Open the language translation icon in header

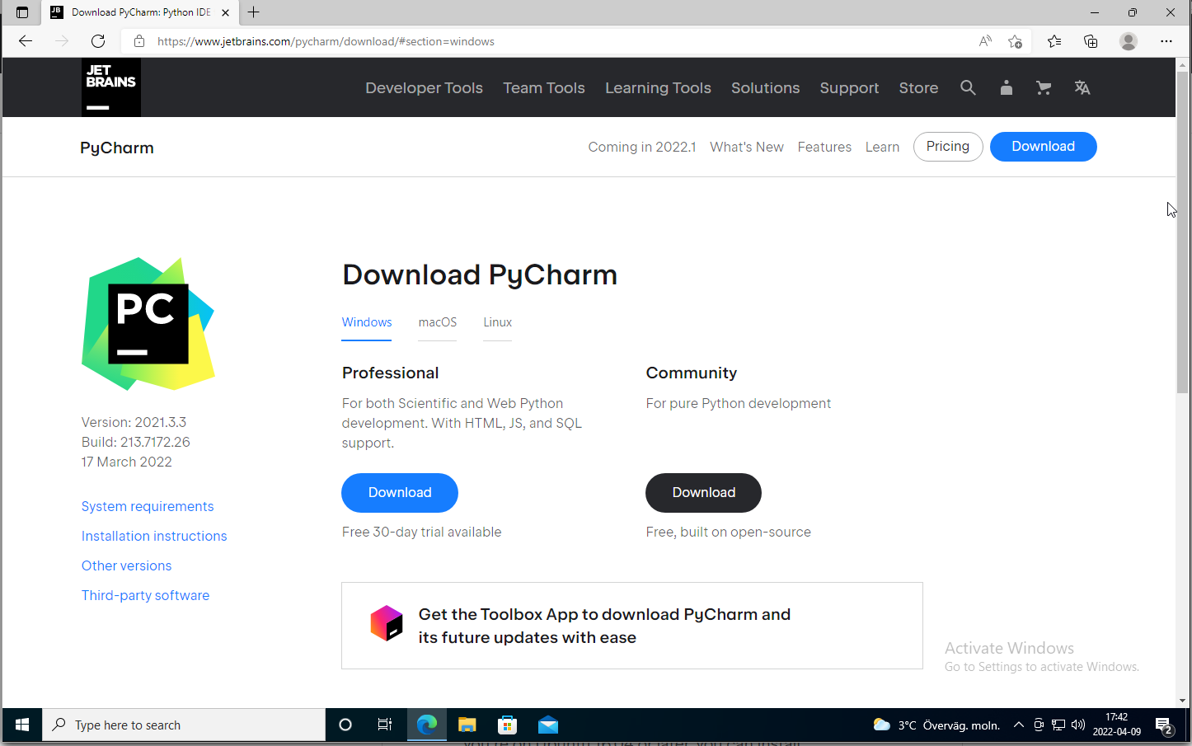click(x=1082, y=87)
